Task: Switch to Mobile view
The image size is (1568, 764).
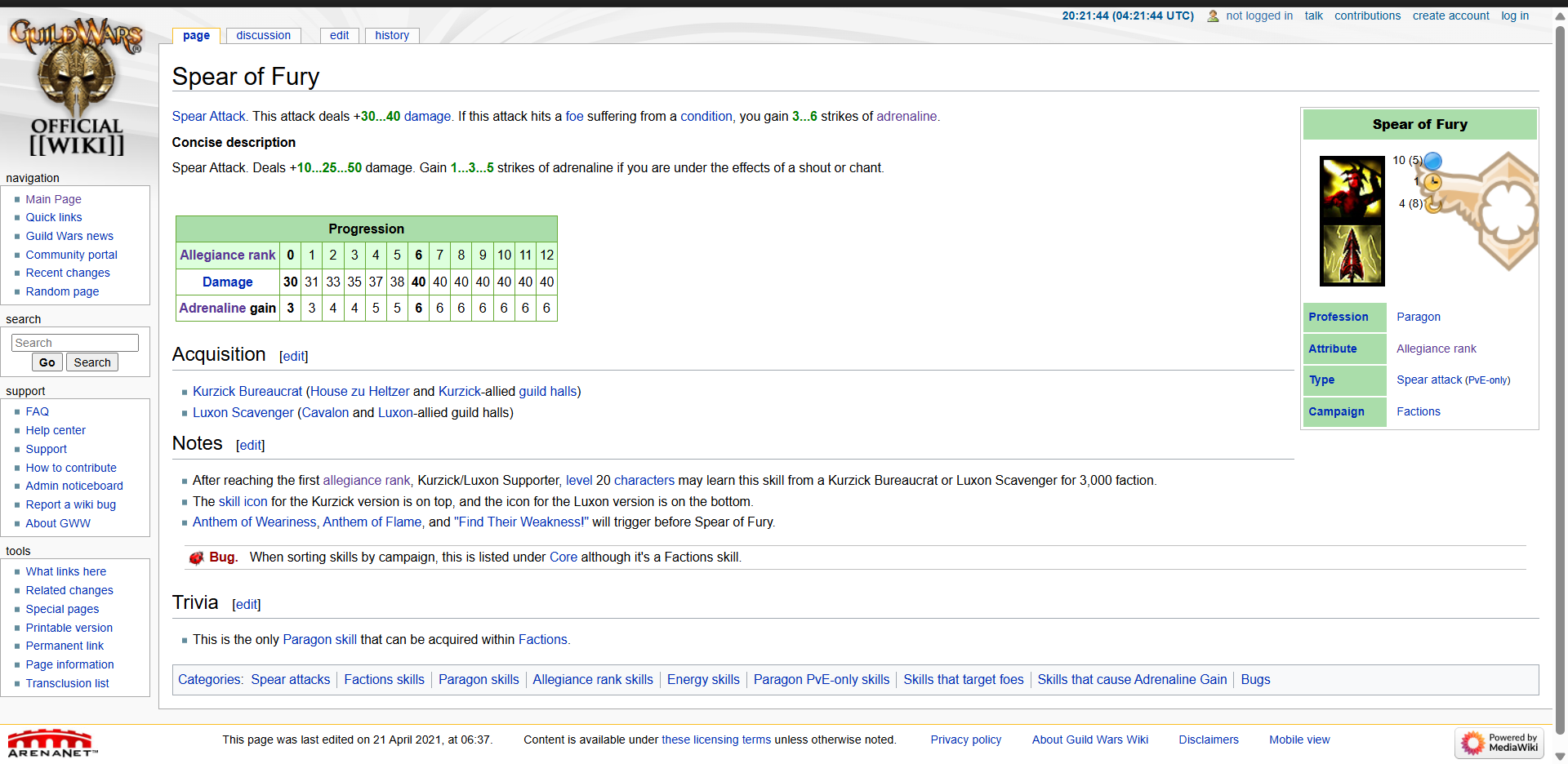Action: [x=1299, y=740]
